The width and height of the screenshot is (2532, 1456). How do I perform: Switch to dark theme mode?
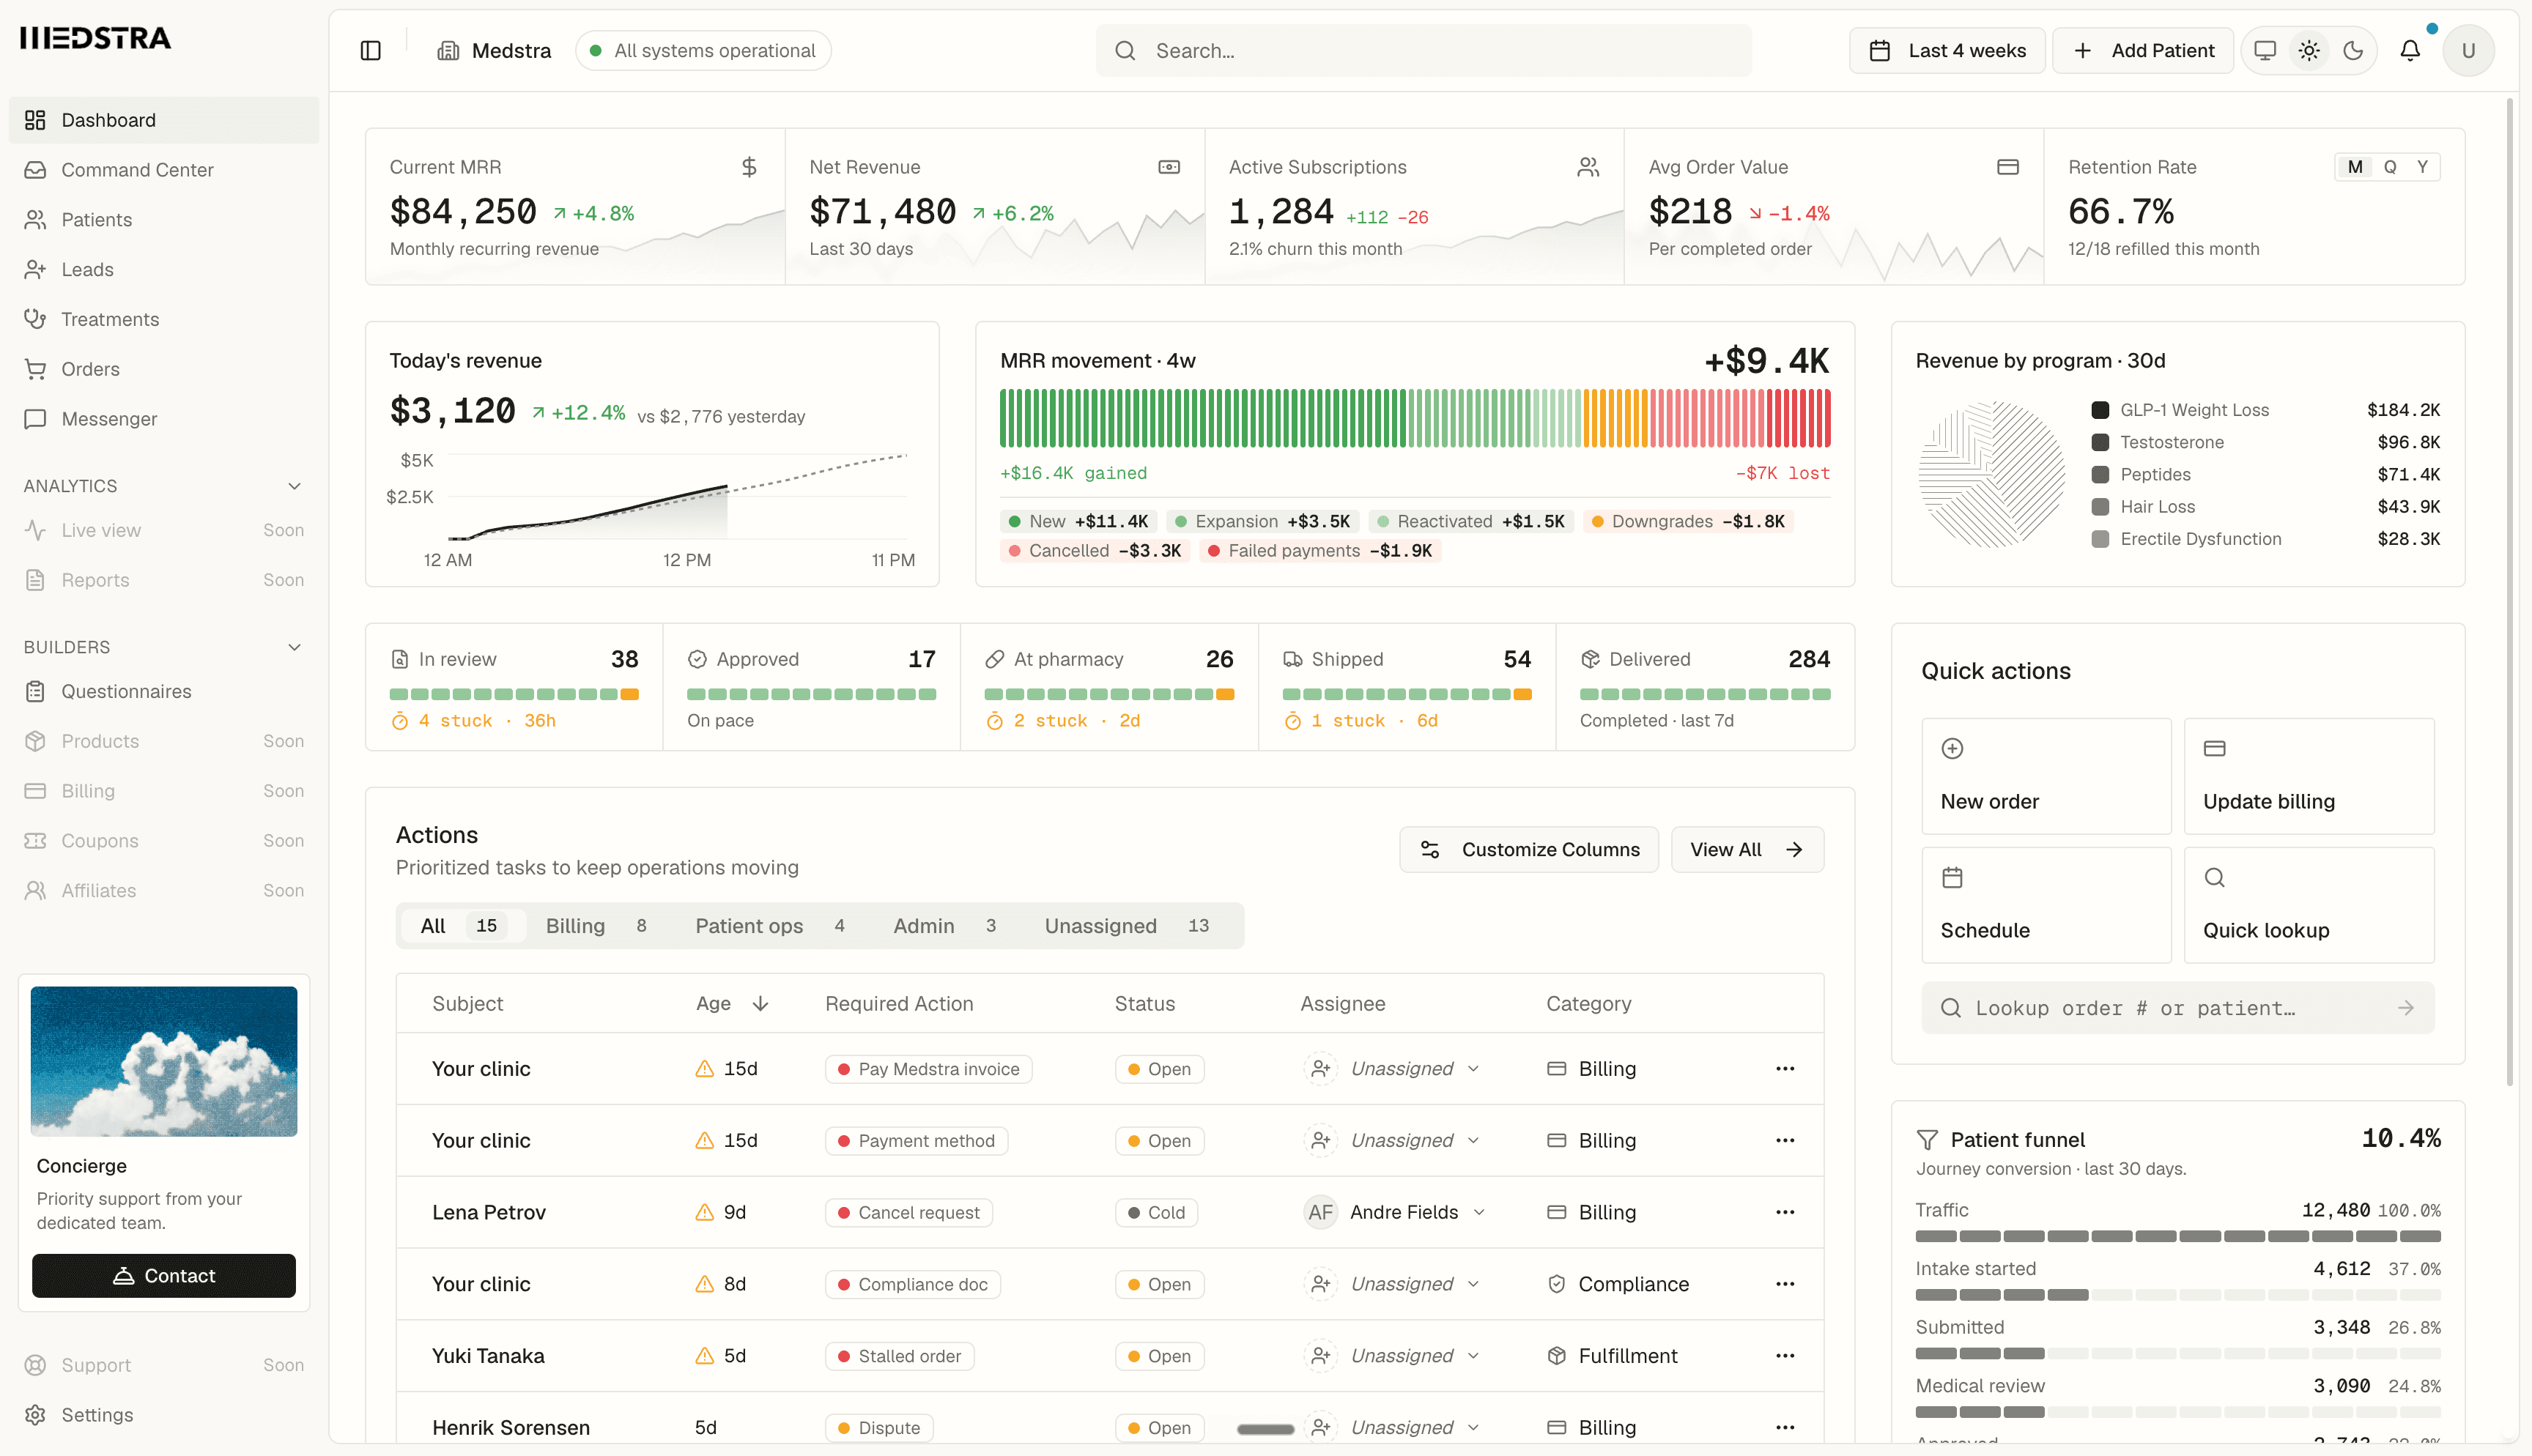click(x=2353, y=51)
